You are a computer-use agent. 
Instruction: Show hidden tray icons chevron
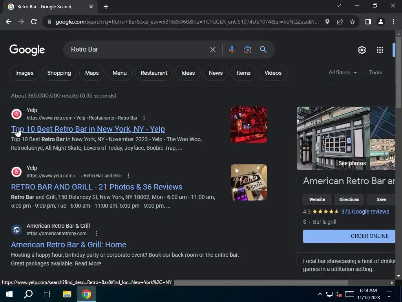click(x=320, y=294)
